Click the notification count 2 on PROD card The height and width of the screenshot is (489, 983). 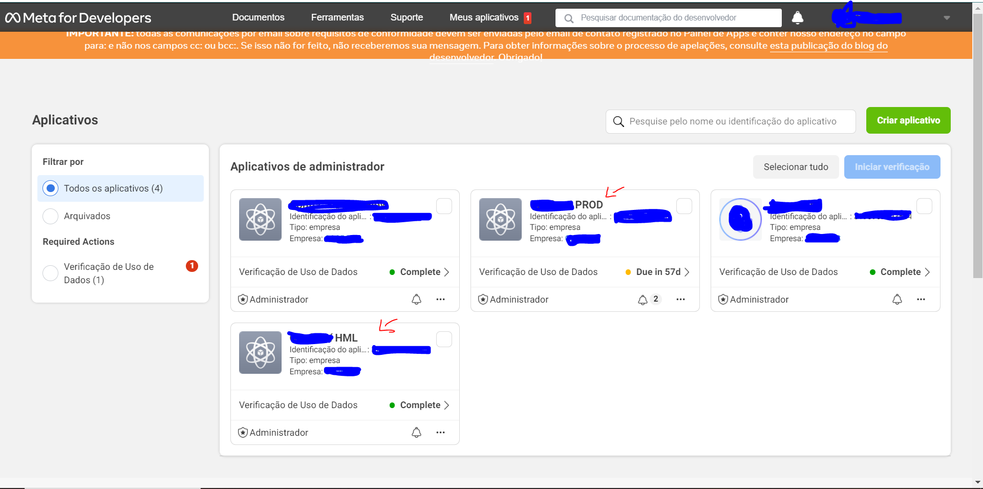[656, 299]
